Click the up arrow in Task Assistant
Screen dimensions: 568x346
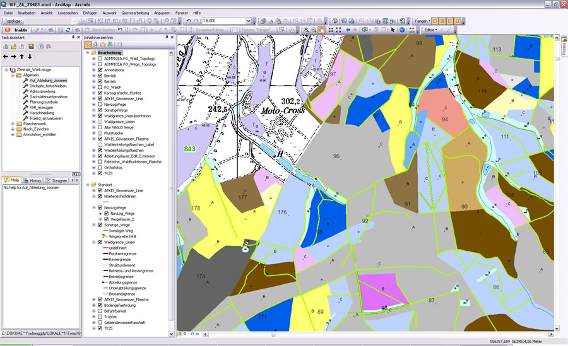coord(21,57)
